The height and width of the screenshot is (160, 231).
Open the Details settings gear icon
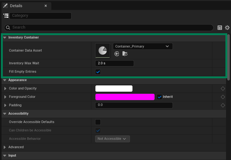pos(227,28)
